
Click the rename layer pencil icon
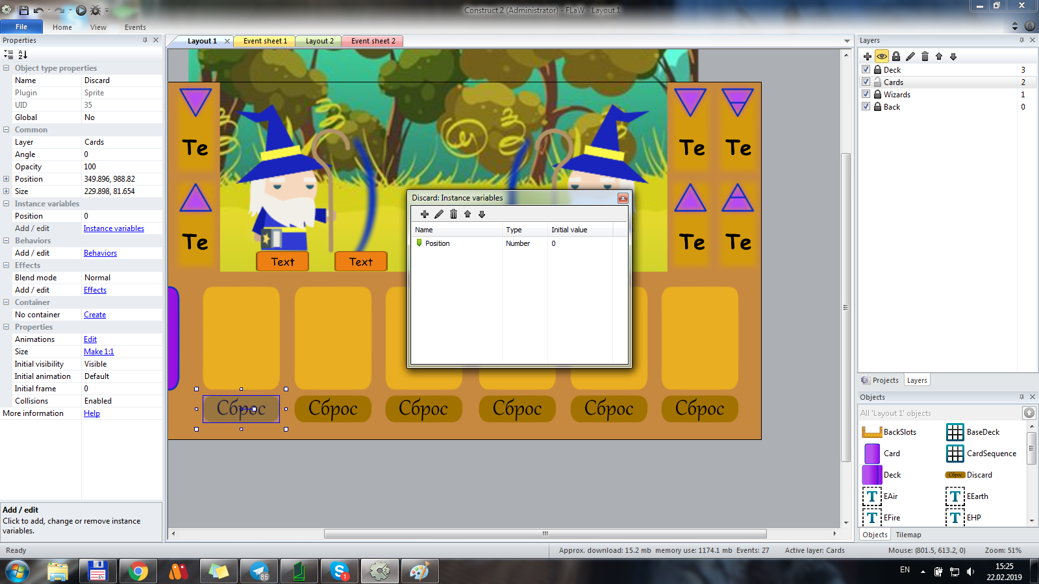tap(910, 56)
